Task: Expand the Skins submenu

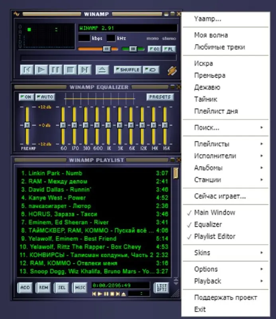Action: pos(225,253)
